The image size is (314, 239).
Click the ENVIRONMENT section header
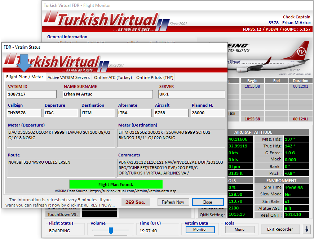pyautogui.click(x=281, y=181)
